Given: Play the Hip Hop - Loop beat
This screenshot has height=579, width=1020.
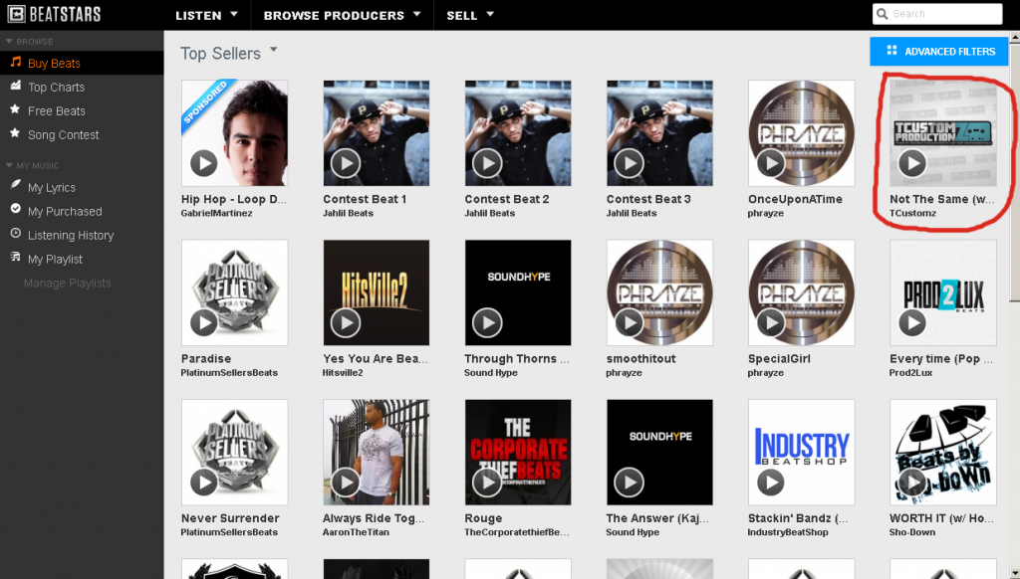Looking at the screenshot, I should [203, 163].
